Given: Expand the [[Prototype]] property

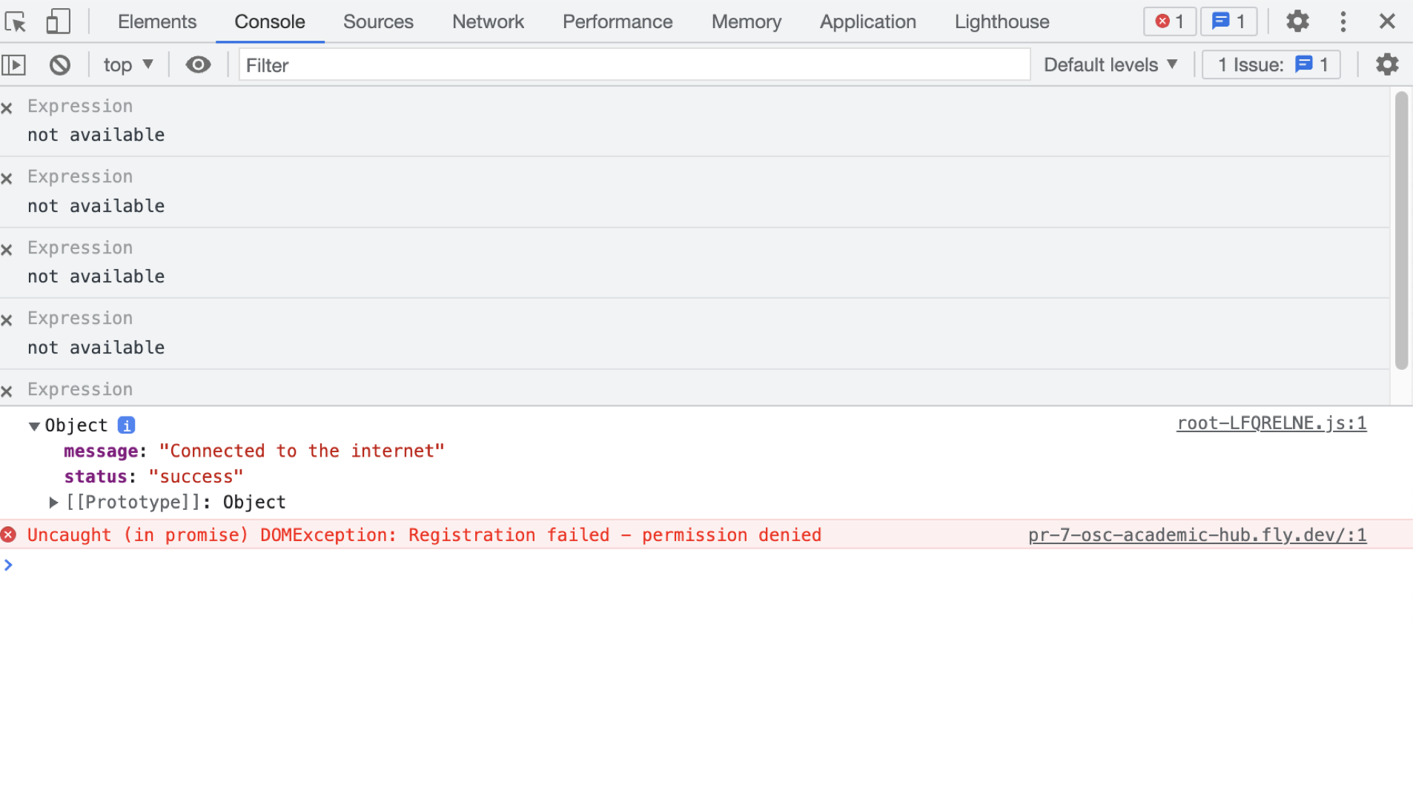Looking at the screenshot, I should (53, 502).
